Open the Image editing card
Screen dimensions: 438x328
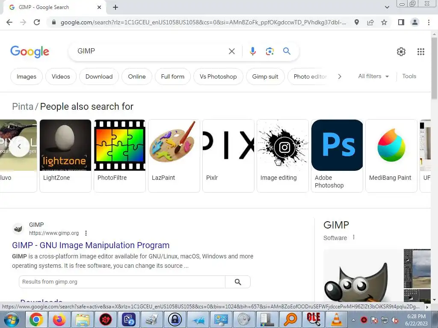click(283, 155)
